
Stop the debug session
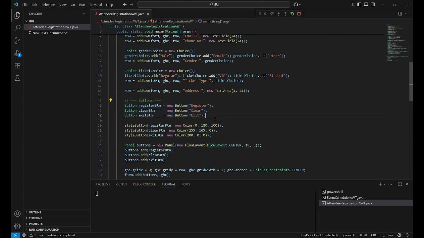coord(299,14)
